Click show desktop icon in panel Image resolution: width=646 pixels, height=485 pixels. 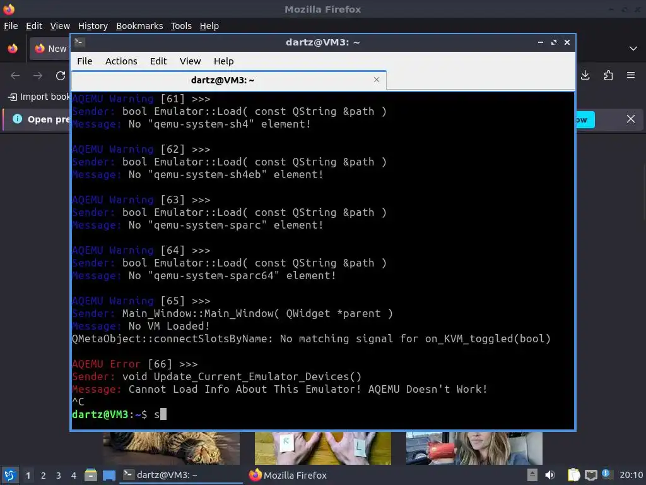[109, 476]
